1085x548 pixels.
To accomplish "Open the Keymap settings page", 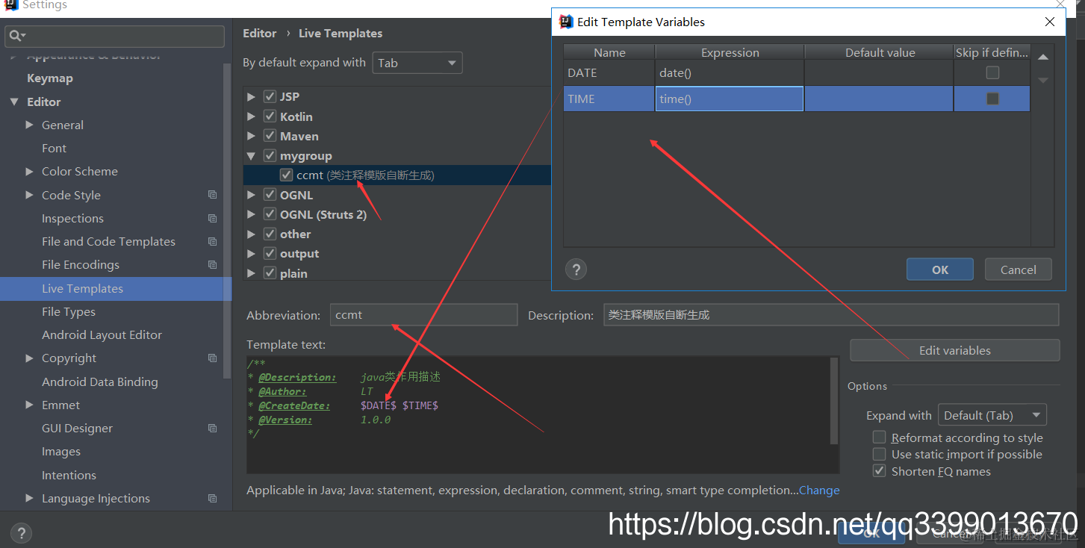I will pyautogui.click(x=50, y=78).
